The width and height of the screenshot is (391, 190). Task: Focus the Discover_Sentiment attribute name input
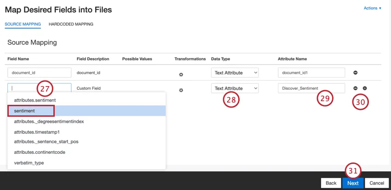[311, 88]
